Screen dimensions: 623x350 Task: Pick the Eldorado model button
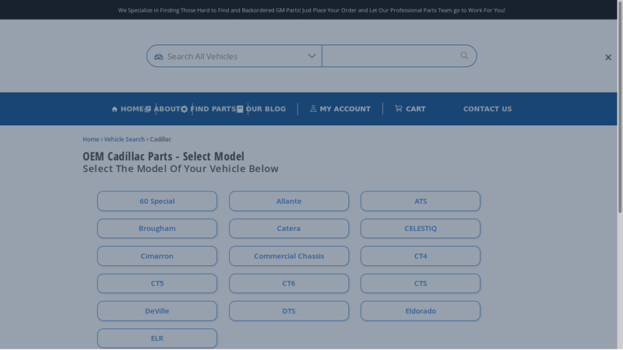click(421, 311)
